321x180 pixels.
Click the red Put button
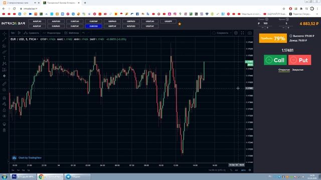300,60
